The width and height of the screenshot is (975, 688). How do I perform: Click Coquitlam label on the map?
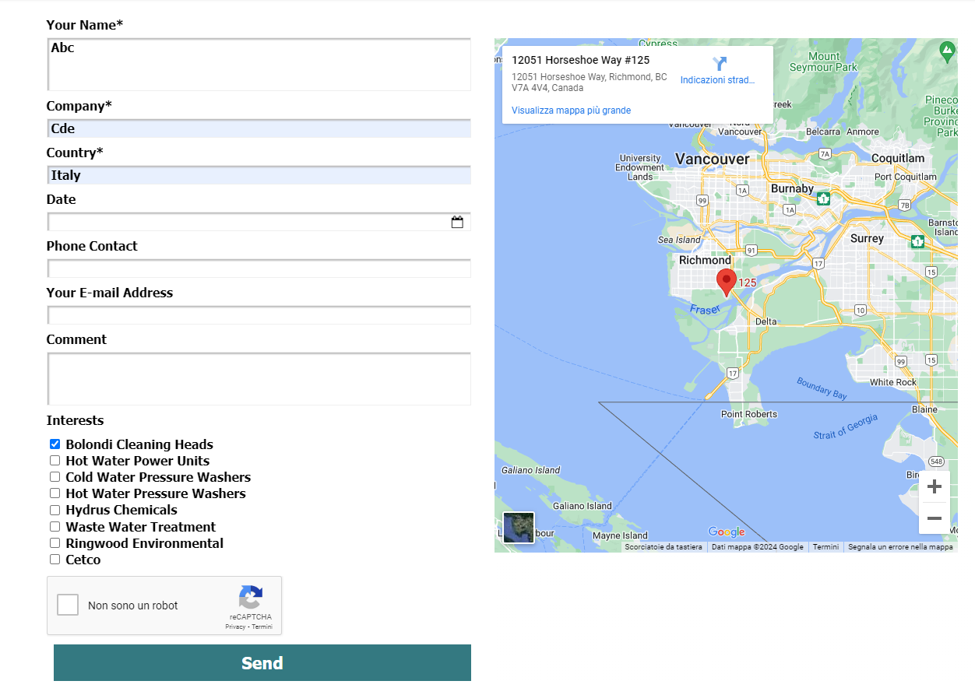point(898,158)
